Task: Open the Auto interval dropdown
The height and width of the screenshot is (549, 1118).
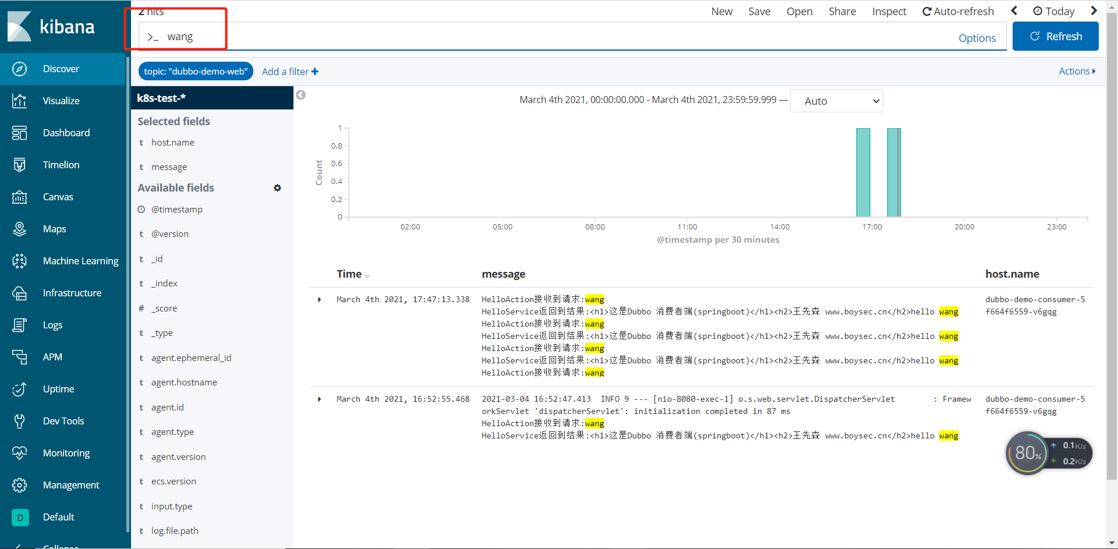Action: (836, 101)
